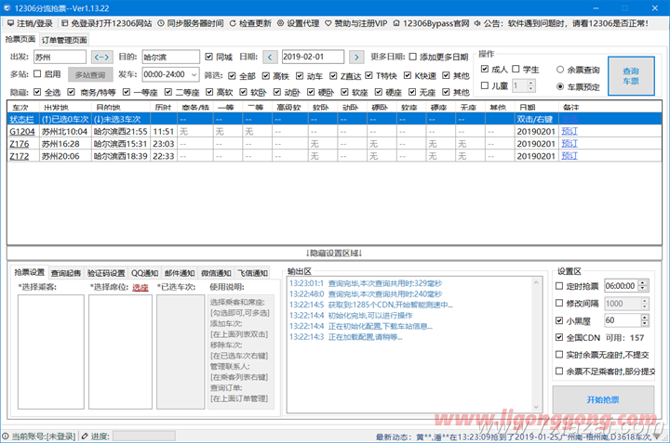Enable 定时抢票 checkbox
The image size is (670, 443).
pos(559,286)
